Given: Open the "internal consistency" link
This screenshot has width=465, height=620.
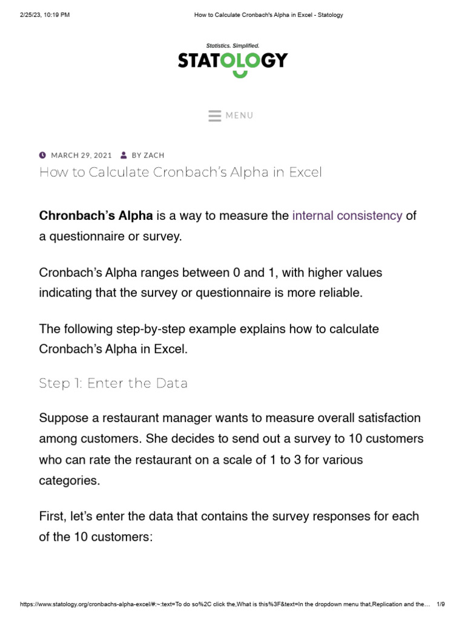Looking at the screenshot, I should point(347,216).
